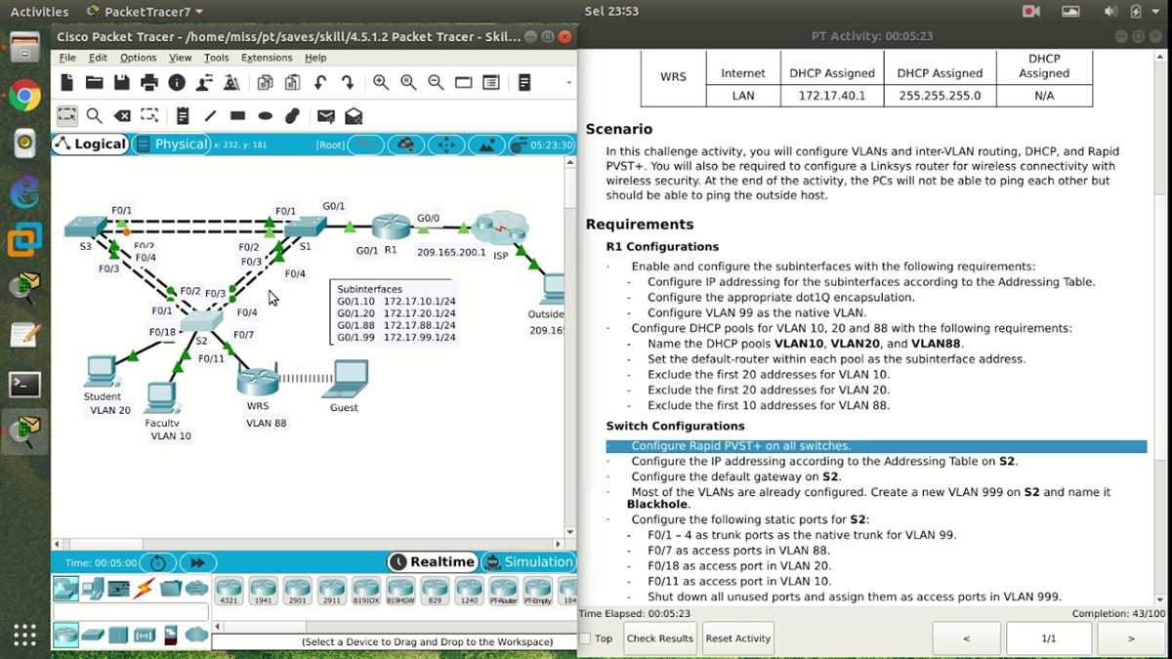1172x659 pixels.
Task: Click the Redo arrow icon
Action: (348, 83)
